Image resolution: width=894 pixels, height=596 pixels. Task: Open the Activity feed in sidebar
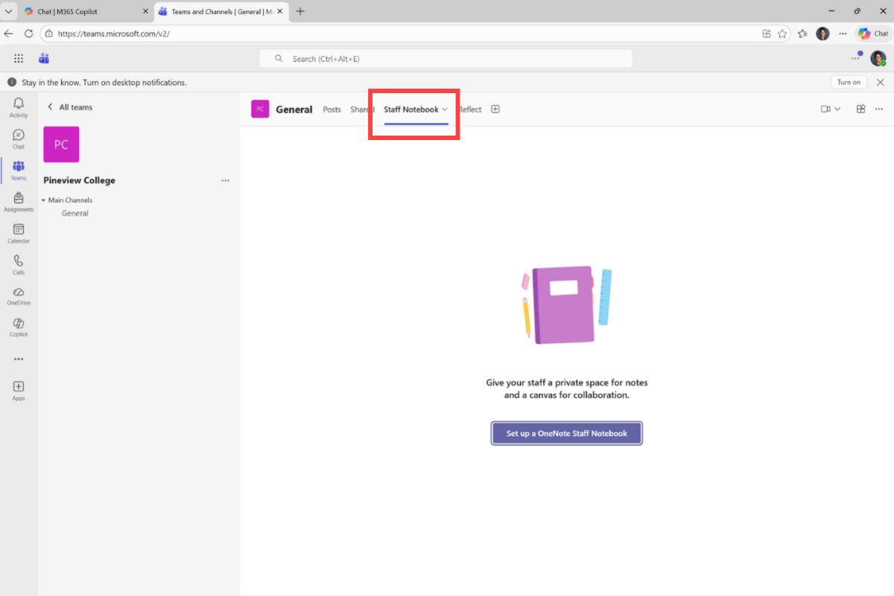coord(19,108)
